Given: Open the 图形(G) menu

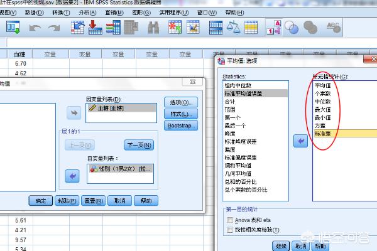Looking at the screenshot, I should point(141,13).
